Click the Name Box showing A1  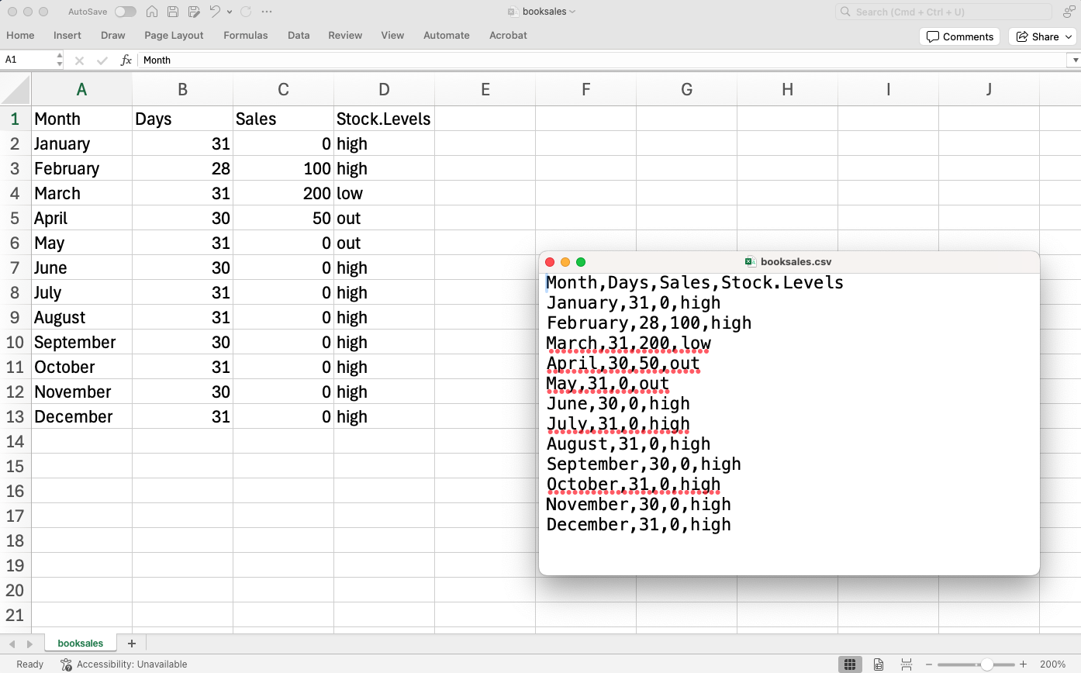click(28, 60)
